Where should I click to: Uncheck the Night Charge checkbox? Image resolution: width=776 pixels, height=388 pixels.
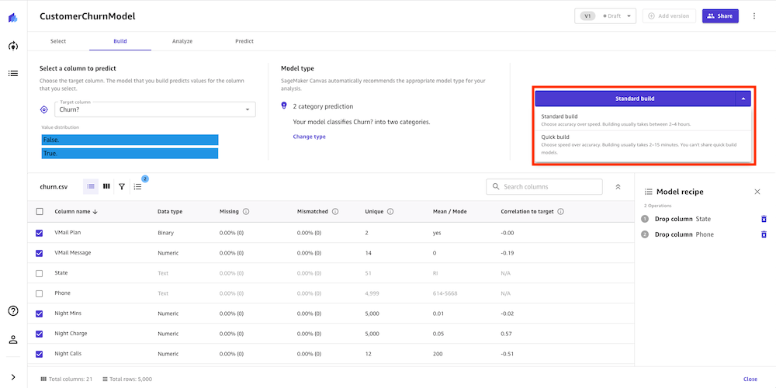[40, 334]
